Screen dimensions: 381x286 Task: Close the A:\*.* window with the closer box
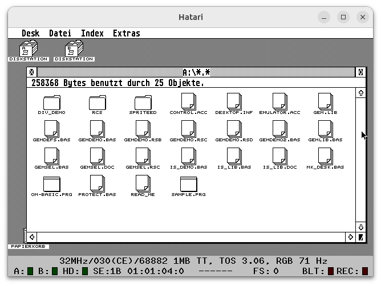(x=32, y=72)
